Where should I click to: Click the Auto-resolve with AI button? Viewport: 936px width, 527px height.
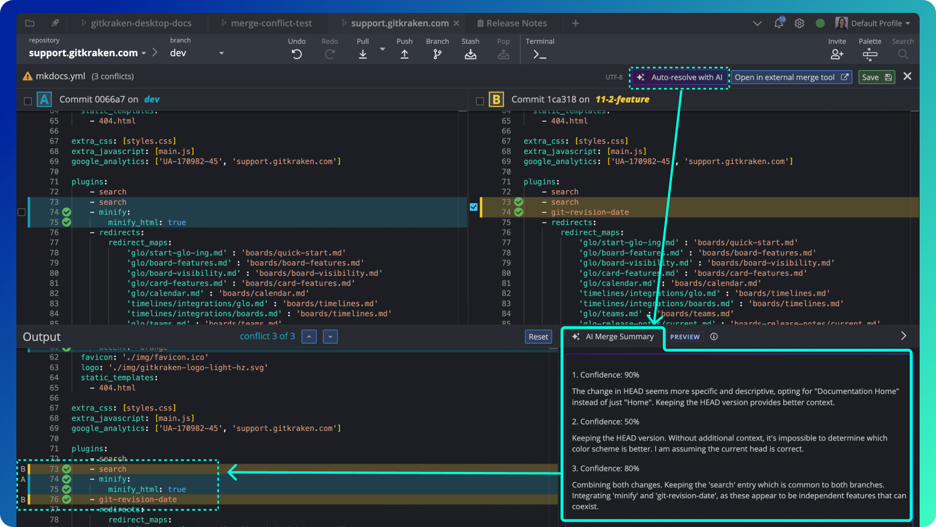pos(679,77)
